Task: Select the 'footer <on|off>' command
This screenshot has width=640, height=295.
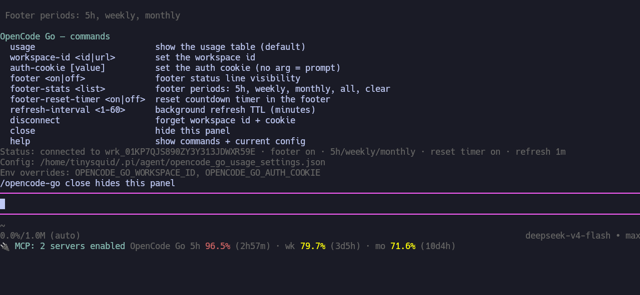Action: click(48, 78)
